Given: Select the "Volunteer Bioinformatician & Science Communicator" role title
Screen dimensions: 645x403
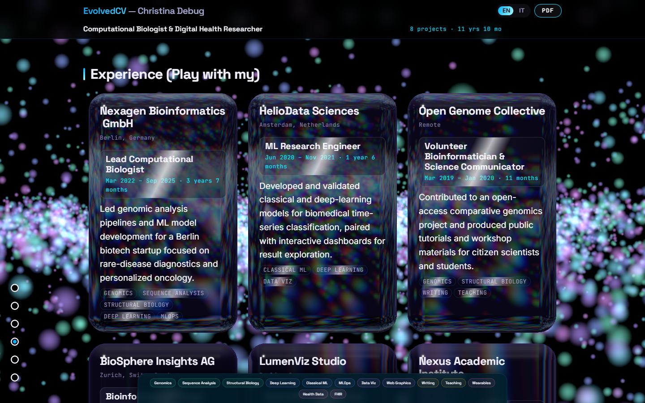Looking at the screenshot, I should coord(474,156).
